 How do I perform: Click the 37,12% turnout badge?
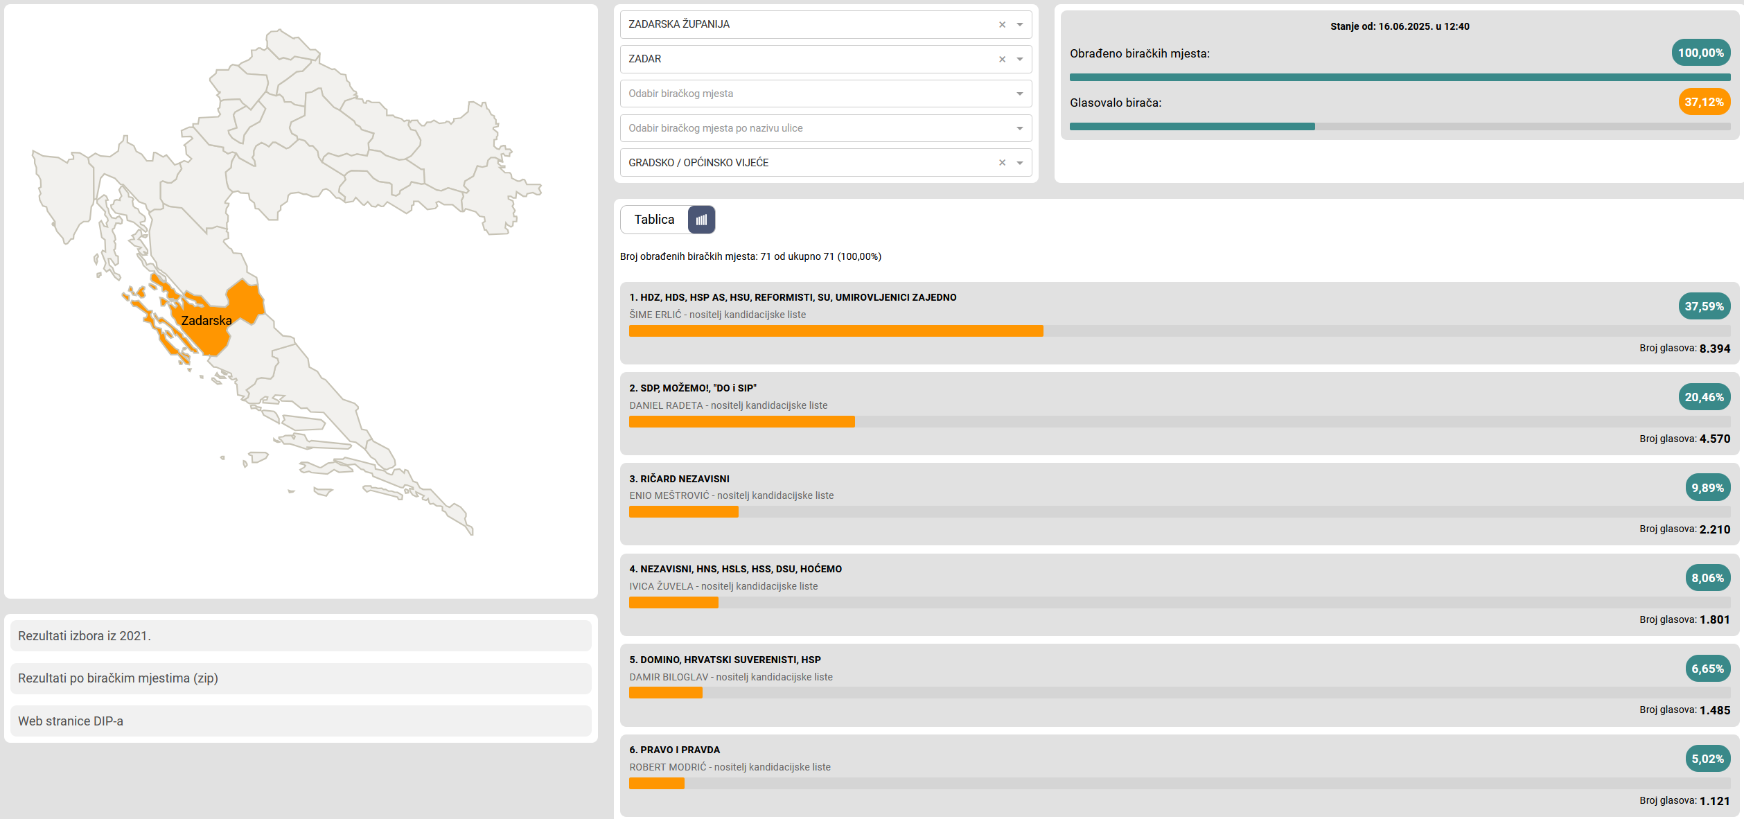coord(1704,102)
